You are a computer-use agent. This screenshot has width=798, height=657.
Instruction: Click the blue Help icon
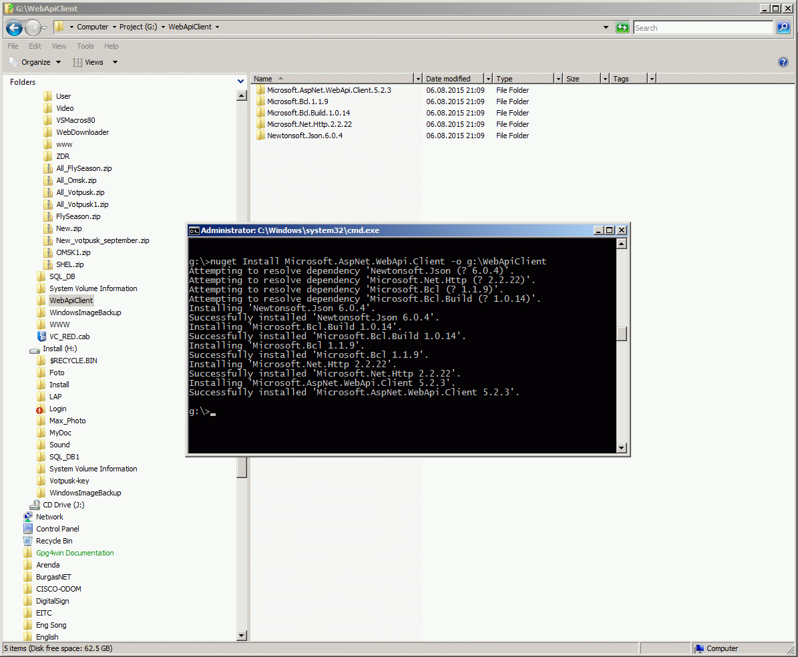783,62
